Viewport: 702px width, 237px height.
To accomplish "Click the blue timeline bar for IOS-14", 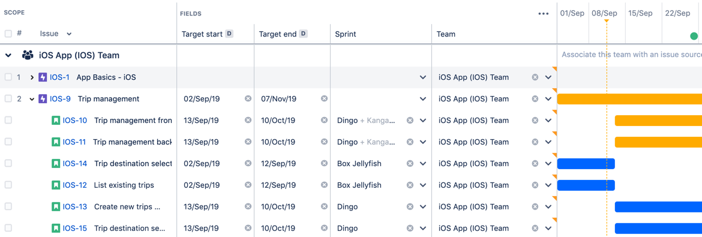I will 586,164.
